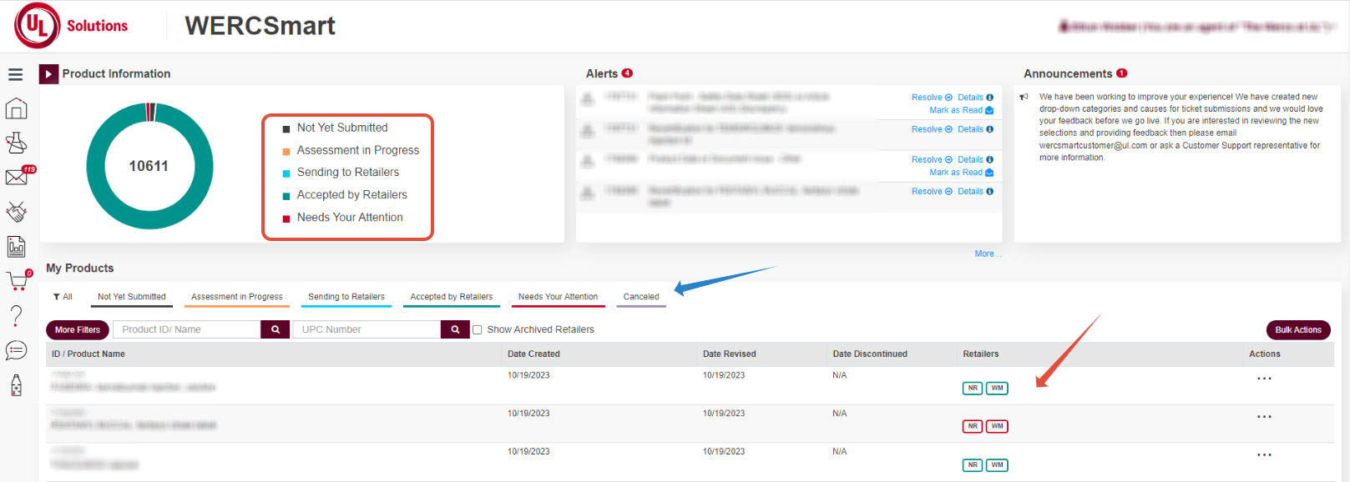Open More alerts link
This screenshot has width=1350, height=482.
988,254
